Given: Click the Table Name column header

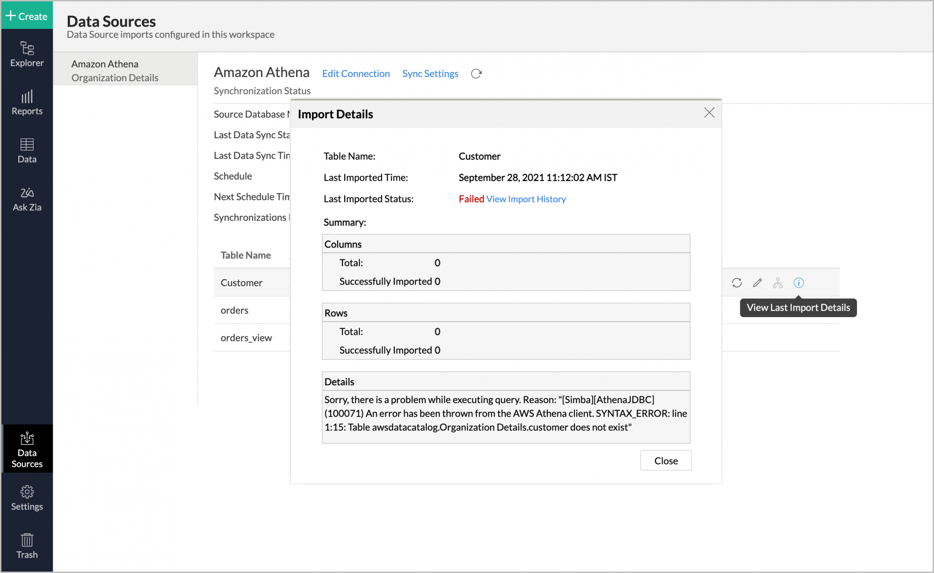Looking at the screenshot, I should [x=246, y=255].
